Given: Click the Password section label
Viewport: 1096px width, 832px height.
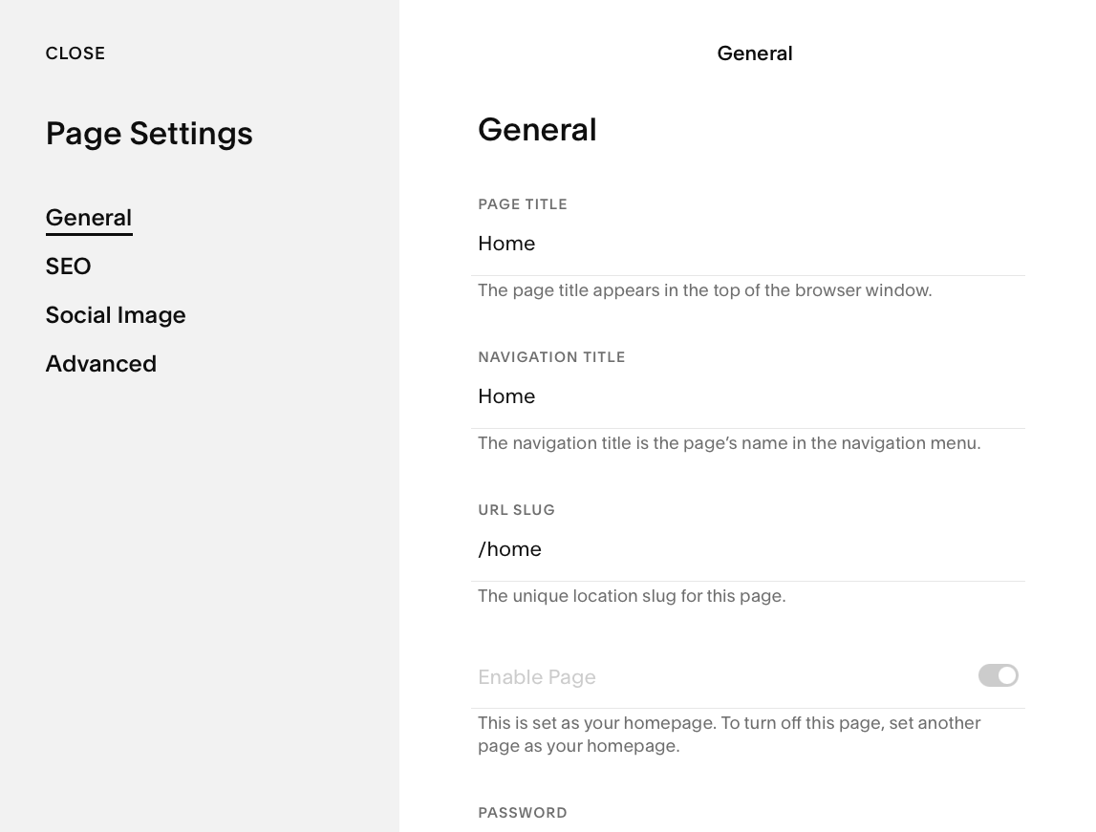Looking at the screenshot, I should [x=523, y=813].
